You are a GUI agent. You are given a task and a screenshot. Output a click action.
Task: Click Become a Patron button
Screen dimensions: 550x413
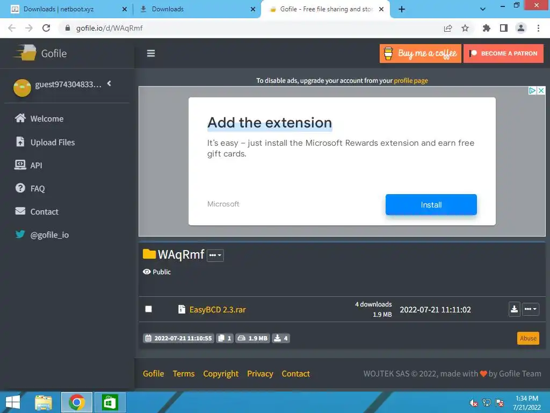coord(503,53)
